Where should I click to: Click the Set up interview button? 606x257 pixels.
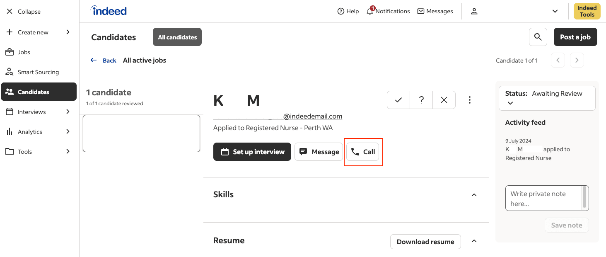[252, 152]
